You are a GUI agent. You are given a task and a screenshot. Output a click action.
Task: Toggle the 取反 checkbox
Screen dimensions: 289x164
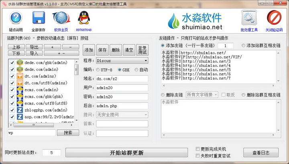tap(224, 95)
